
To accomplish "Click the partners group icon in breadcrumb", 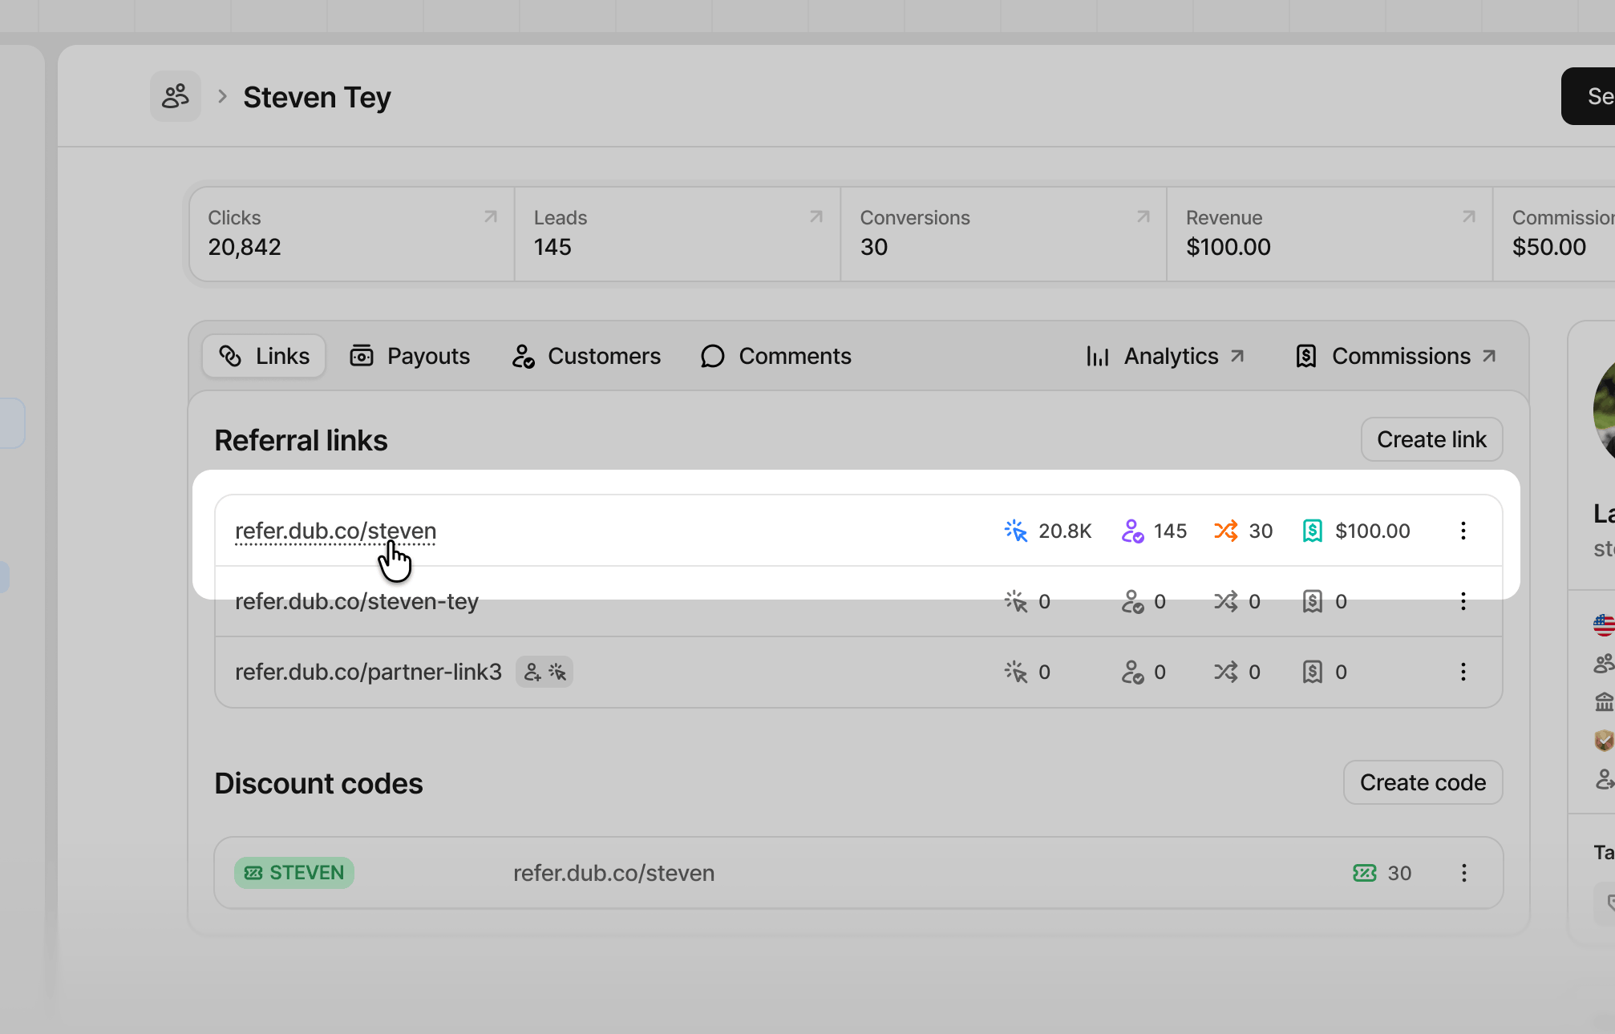I will [x=176, y=96].
